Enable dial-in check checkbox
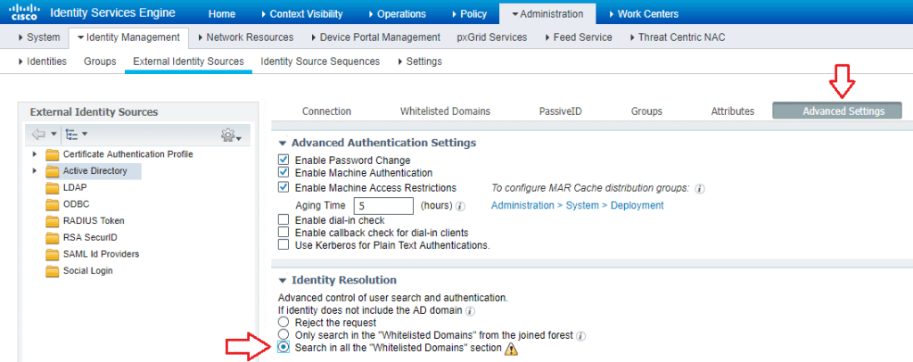Viewport: 913px width, 362px height. pos(284,219)
